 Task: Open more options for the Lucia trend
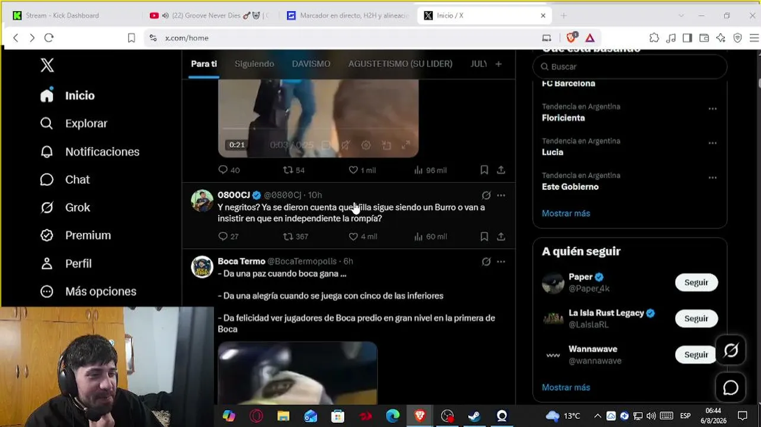(712, 143)
